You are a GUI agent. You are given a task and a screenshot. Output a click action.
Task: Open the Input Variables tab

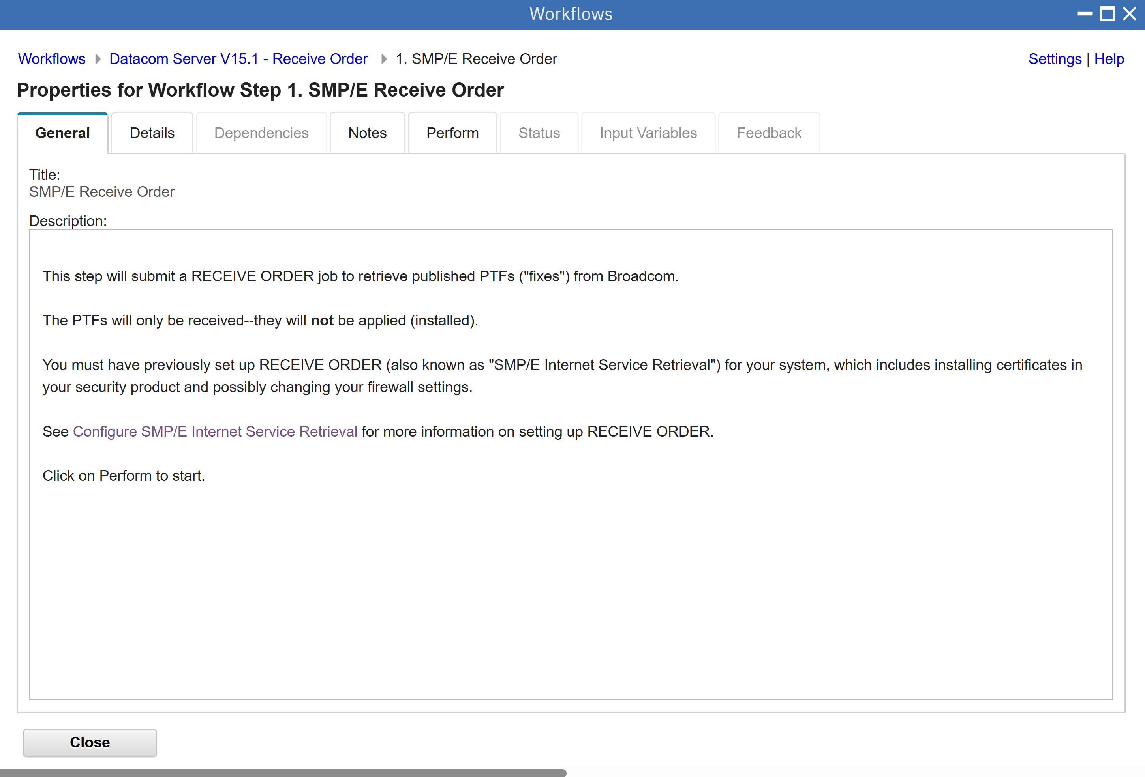click(x=648, y=133)
